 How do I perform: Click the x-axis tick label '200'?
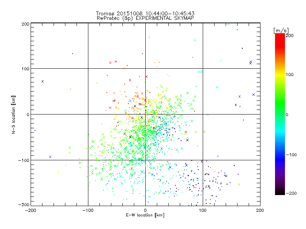click(260, 210)
